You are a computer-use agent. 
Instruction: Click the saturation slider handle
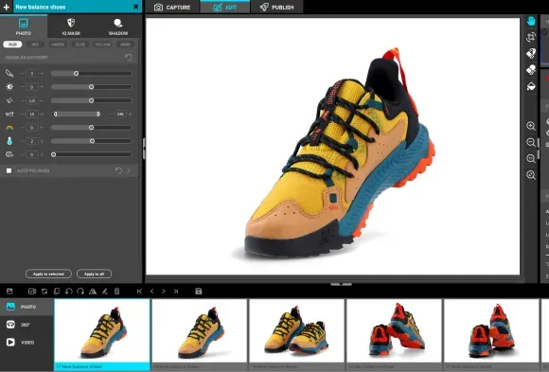click(92, 128)
